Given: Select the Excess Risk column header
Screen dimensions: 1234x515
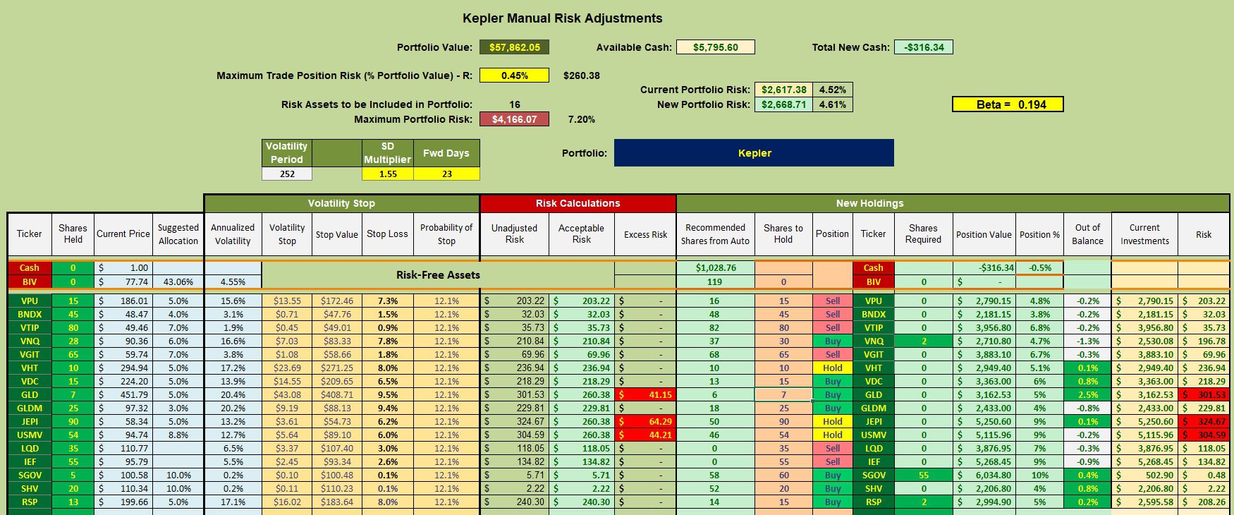Looking at the screenshot, I should 645,234.
